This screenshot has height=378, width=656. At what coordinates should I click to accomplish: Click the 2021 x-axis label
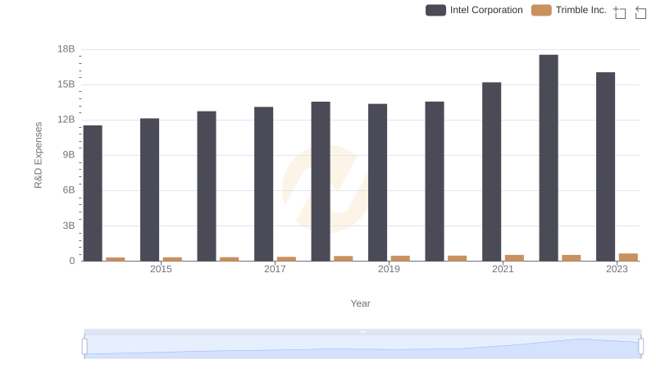click(x=503, y=269)
